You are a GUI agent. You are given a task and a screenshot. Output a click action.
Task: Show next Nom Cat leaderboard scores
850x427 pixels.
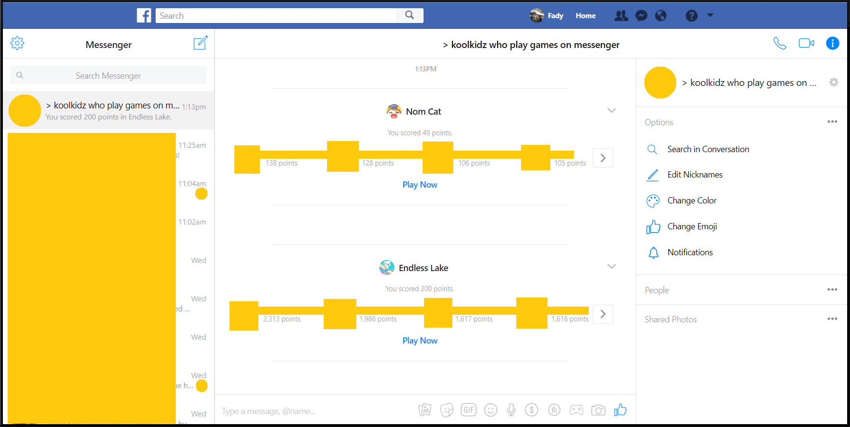tap(603, 158)
